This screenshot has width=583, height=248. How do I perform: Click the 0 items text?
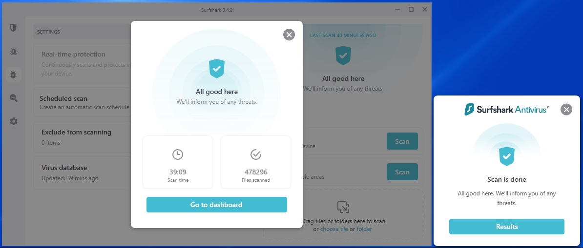coord(51,143)
